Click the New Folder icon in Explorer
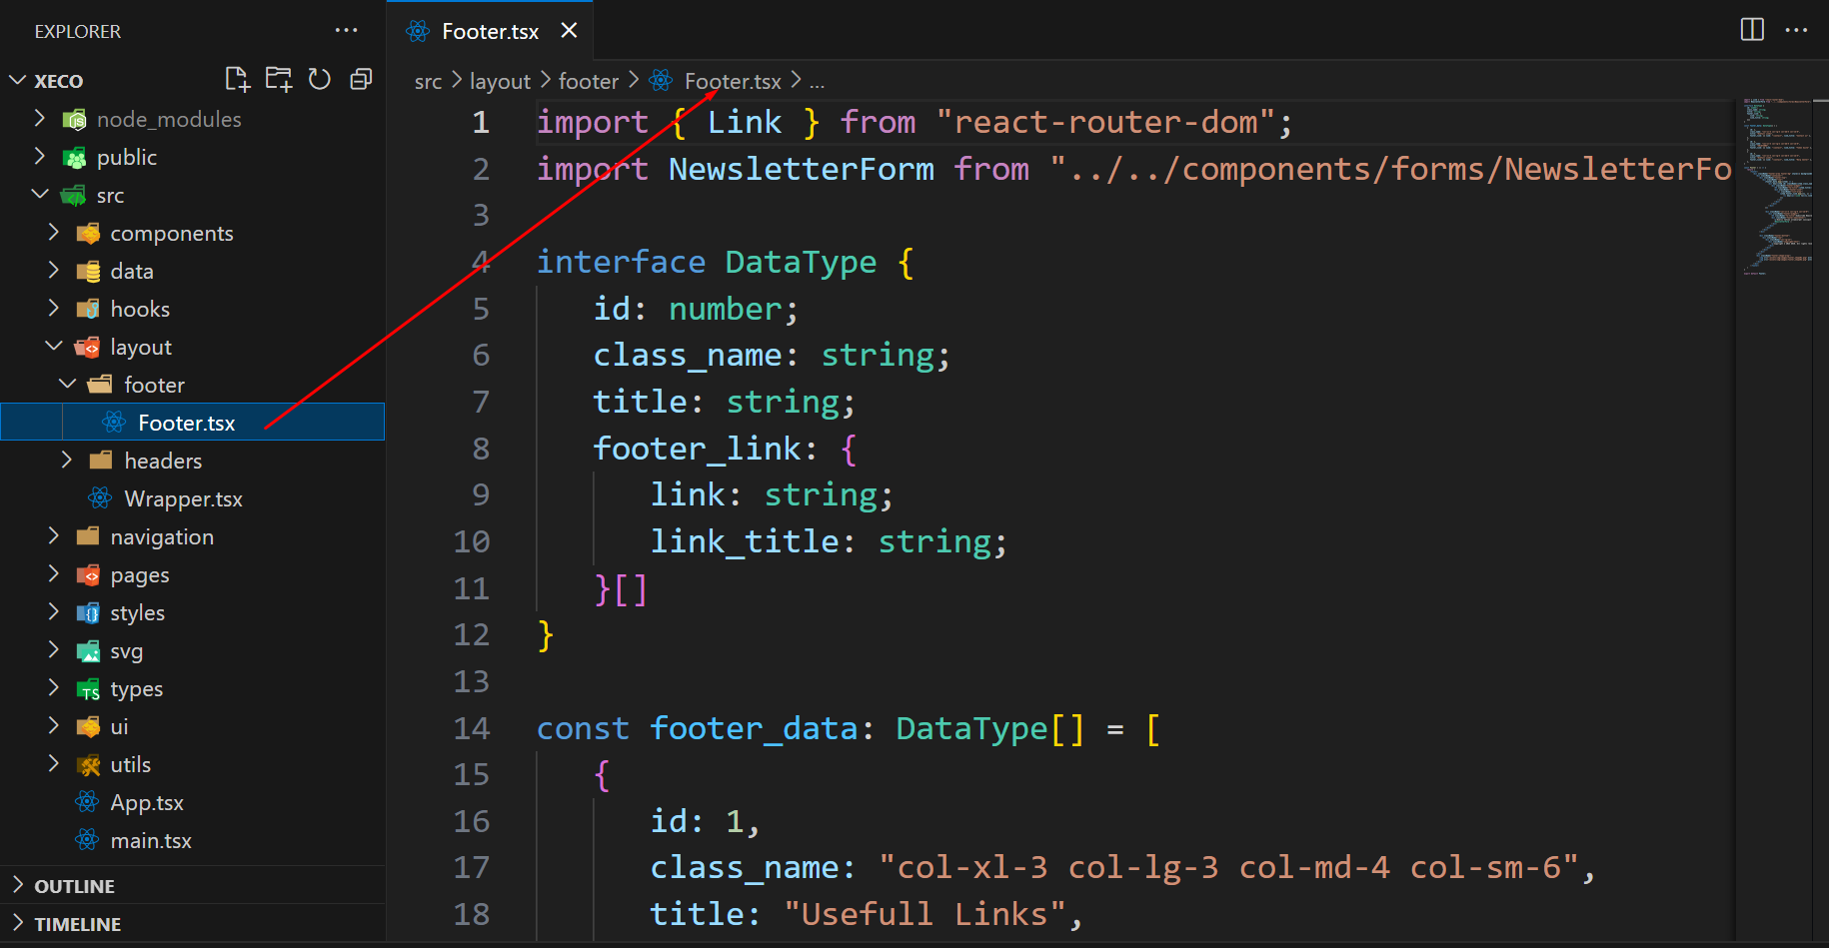The height and width of the screenshot is (948, 1829). click(x=279, y=80)
